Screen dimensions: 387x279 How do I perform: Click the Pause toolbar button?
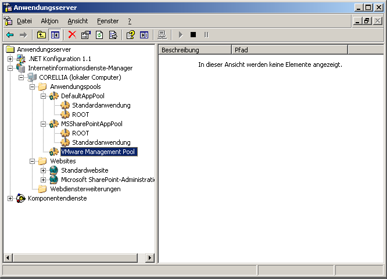pos(206,35)
